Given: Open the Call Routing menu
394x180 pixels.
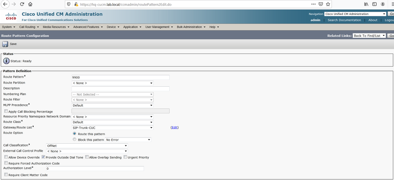Looking at the screenshot, I should coord(29,27).
